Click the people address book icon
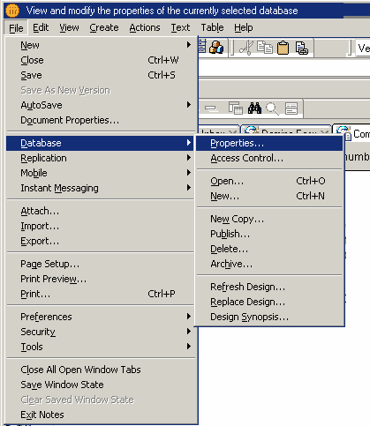Screen dimensions: 370x426 [x=216, y=48]
